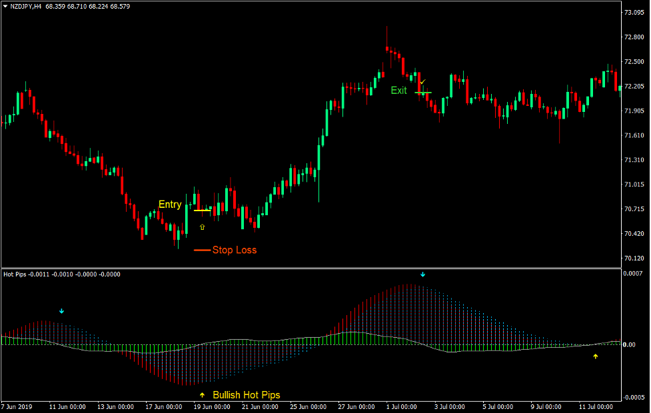Click the Entry text label
The image size is (651, 413).
tap(170, 205)
